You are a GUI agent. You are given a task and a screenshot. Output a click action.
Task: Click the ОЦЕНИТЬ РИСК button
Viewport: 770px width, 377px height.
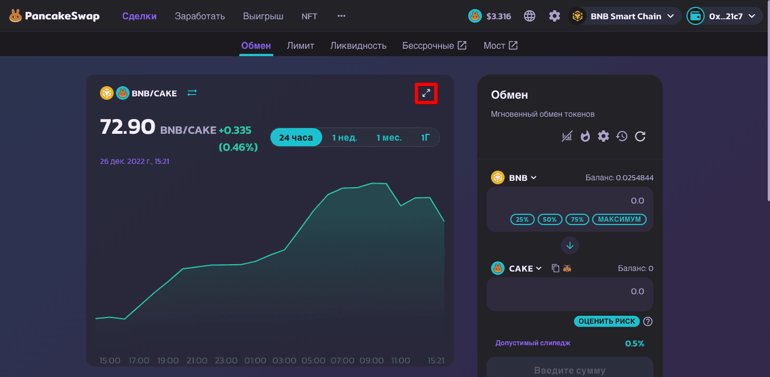point(607,321)
